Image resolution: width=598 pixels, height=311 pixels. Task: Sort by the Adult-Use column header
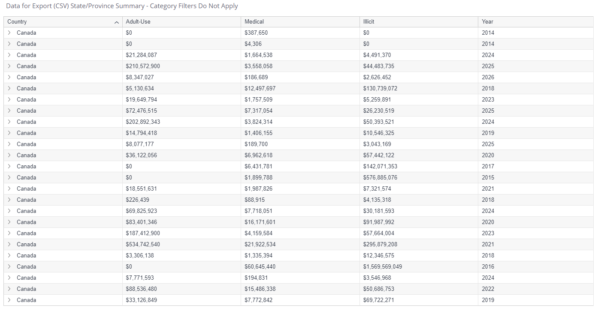[x=138, y=22]
